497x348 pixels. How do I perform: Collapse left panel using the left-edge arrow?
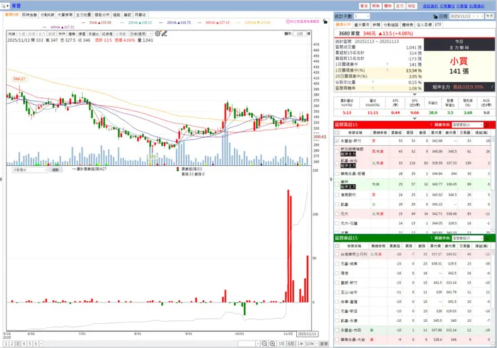coord(1,179)
